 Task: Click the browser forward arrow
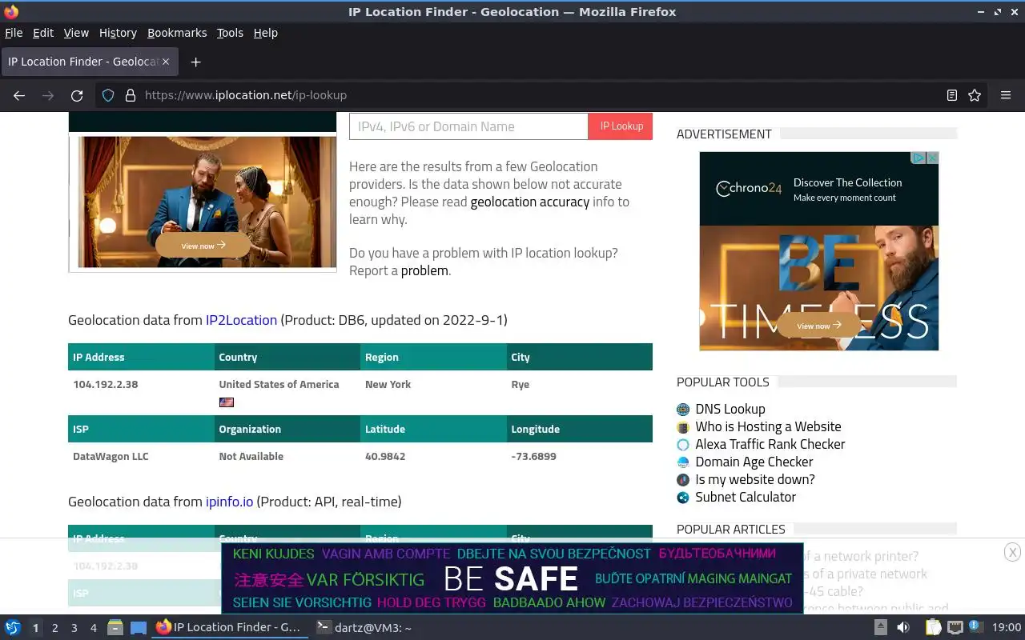(48, 95)
